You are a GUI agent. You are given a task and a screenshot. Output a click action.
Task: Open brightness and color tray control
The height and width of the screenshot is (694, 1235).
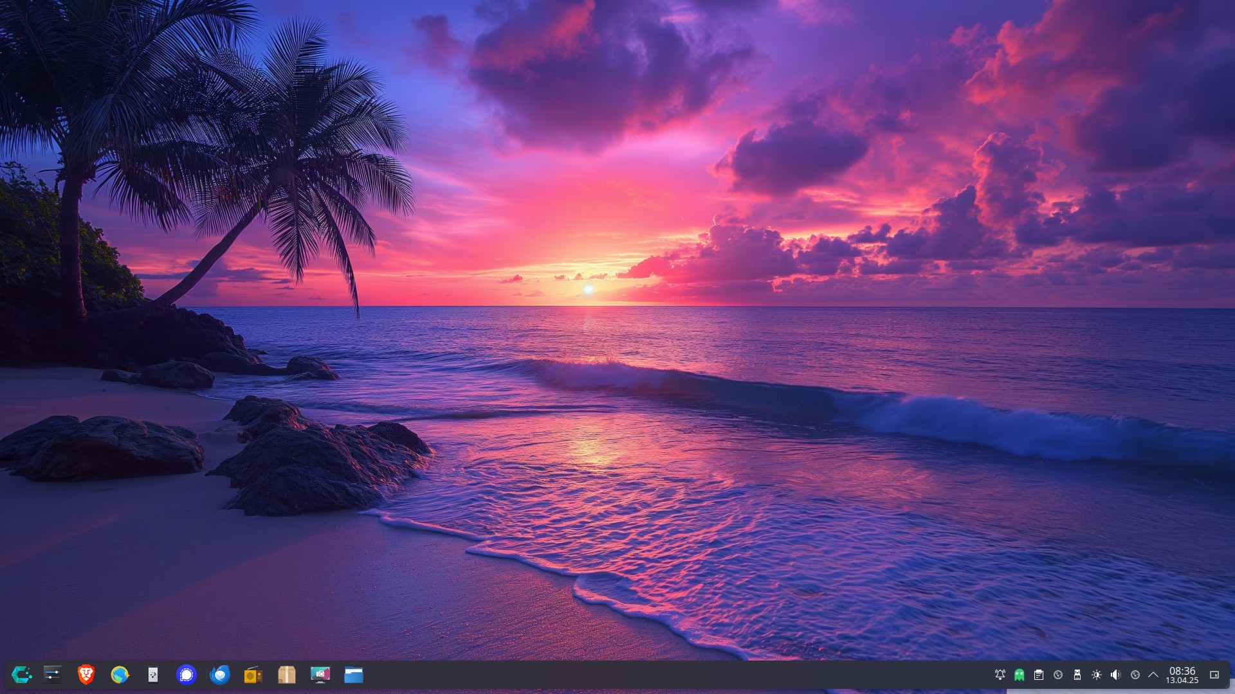[x=1097, y=675]
